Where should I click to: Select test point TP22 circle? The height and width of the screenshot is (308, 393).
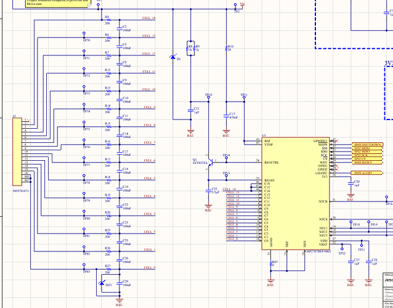tap(342, 249)
